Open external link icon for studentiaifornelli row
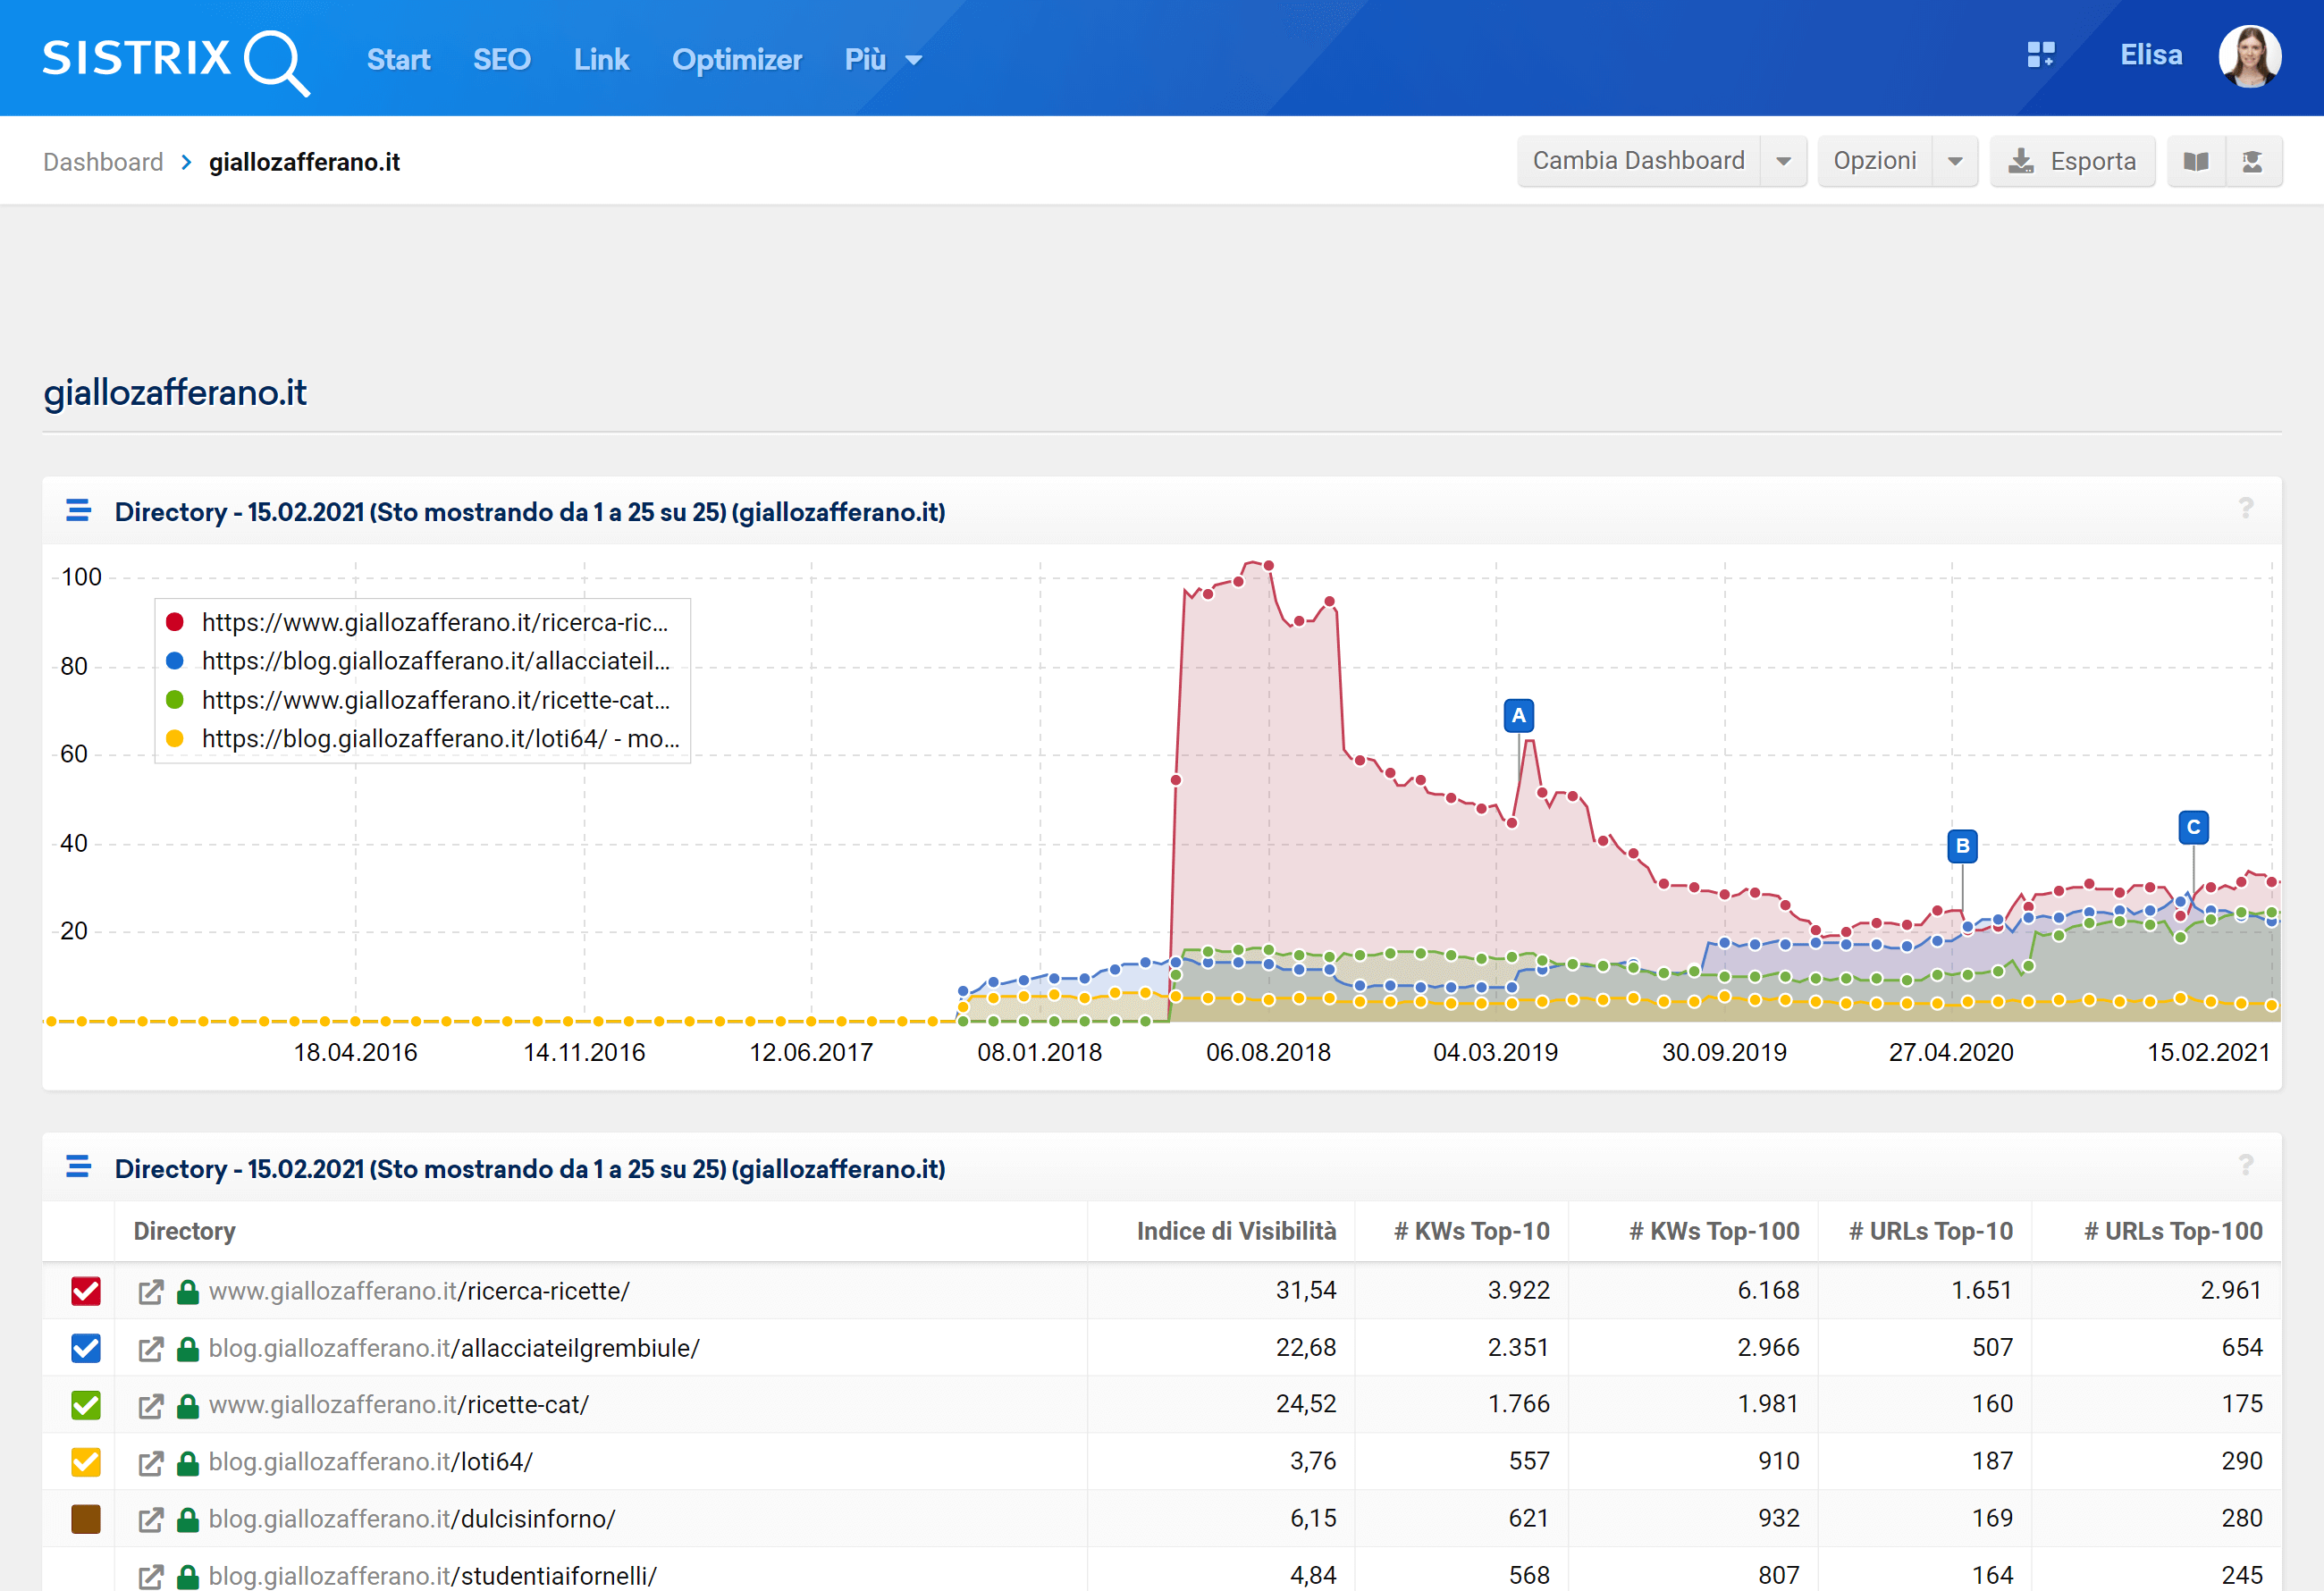2324x1591 pixels. coord(151,1577)
